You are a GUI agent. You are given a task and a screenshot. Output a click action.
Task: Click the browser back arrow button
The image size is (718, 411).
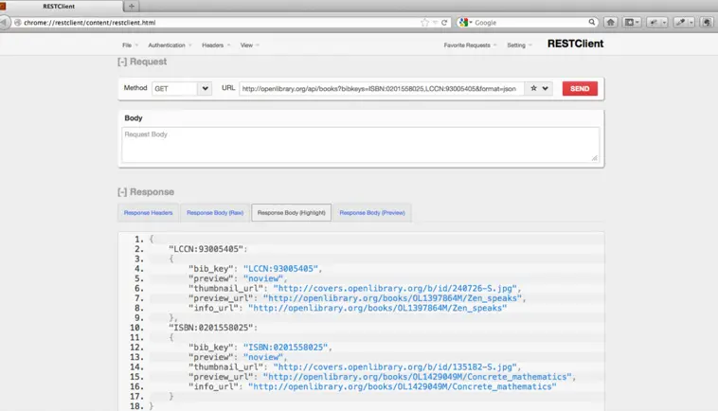[4, 22]
